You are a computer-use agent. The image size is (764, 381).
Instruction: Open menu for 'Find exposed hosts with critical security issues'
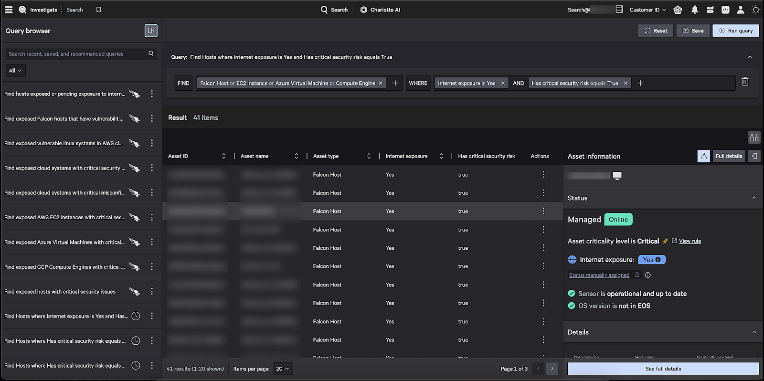click(152, 291)
